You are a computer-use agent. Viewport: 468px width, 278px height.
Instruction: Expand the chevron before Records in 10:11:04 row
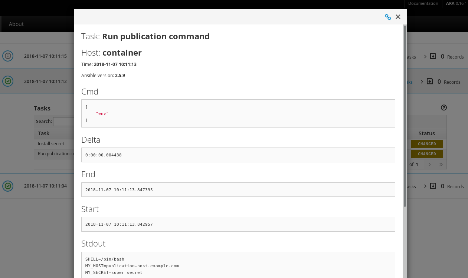point(425,186)
